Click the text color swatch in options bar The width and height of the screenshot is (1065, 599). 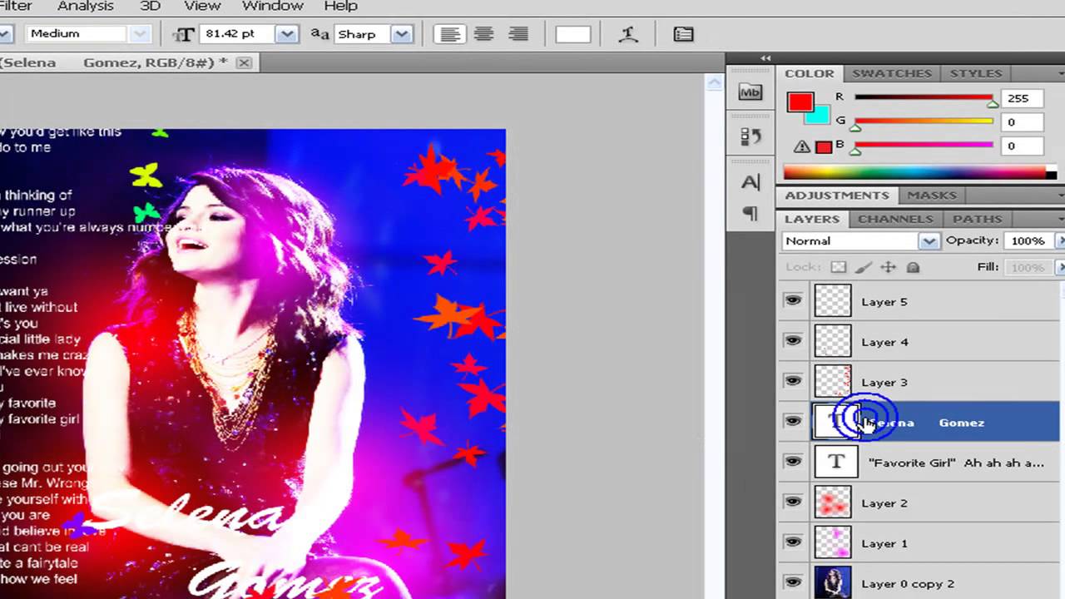point(572,34)
